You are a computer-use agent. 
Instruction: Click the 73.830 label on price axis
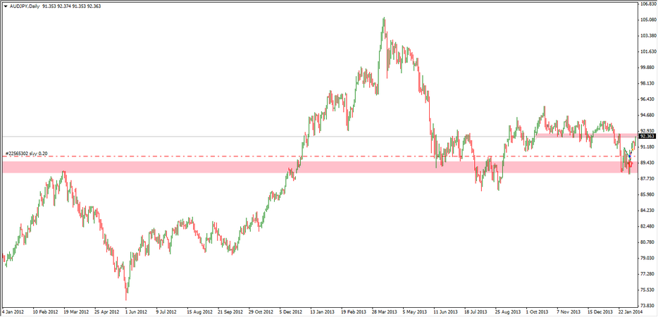click(x=647, y=306)
